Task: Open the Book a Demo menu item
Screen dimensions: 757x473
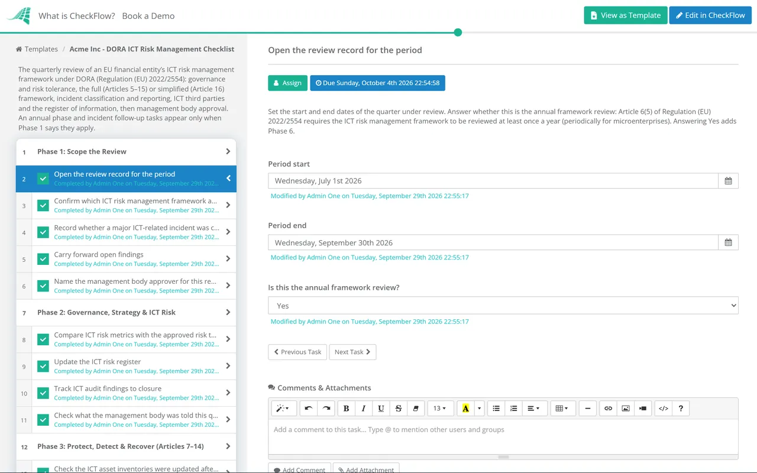Action: pyautogui.click(x=148, y=16)
